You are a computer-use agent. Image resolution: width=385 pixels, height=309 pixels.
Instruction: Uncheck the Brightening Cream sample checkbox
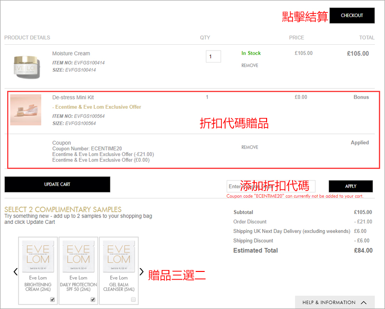pyautogui.click(x=52, y=299)
